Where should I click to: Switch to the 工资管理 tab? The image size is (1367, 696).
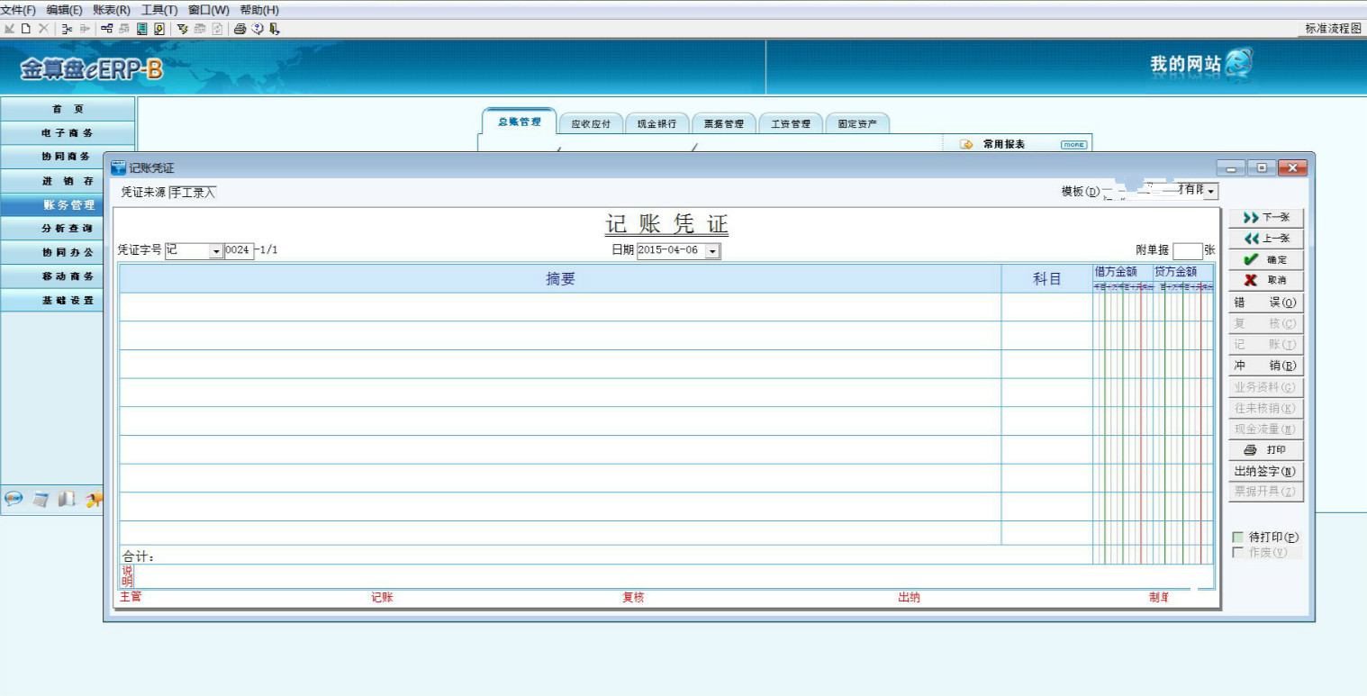[x=791, y=124]
